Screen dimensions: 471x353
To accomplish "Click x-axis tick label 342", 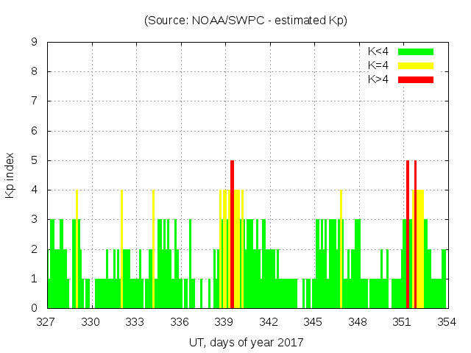I will [x=269, y=322].
